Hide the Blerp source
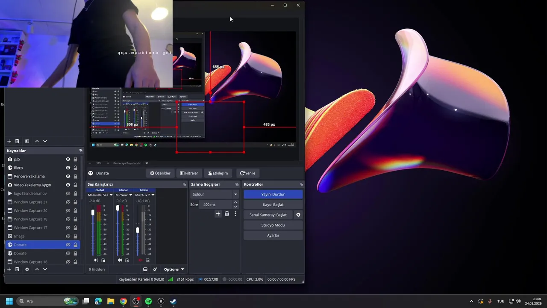The image size is (547, 308). point(68,168)
